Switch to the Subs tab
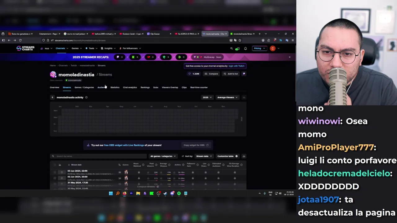Image resolution: width=397 pixels, height=223 pixels. [156, 87]
